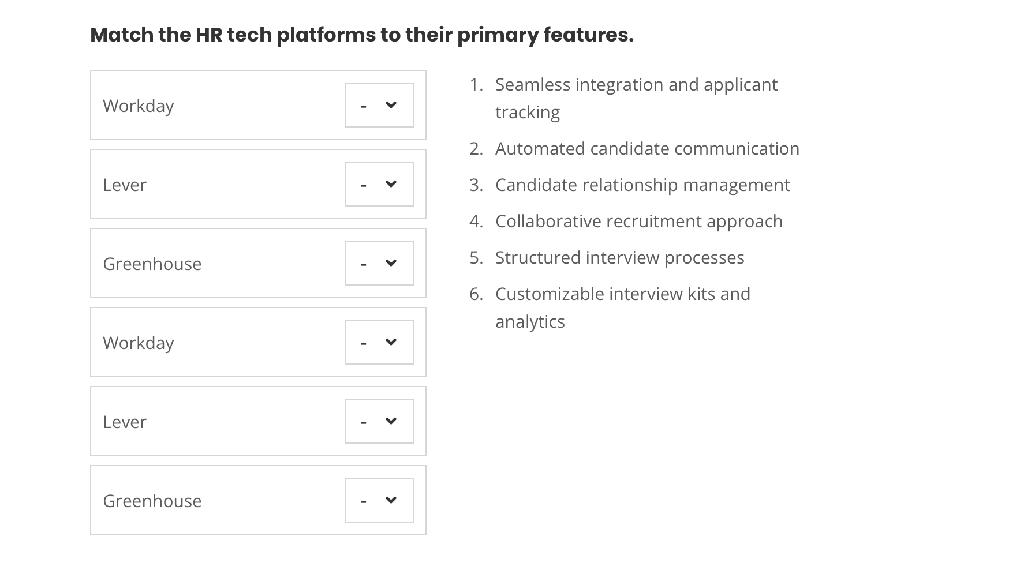The height and width of the screenshot is (585, 1024).
Task: Select option 1, Seamless integration and applicant tracking
Action: [635, 97]
